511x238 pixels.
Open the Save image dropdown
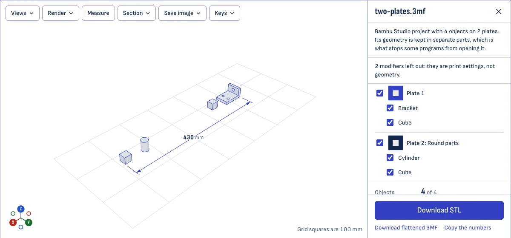(182, 13)
